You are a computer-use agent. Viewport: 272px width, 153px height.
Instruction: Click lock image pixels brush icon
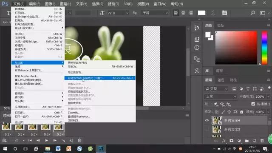click(223, 112)
